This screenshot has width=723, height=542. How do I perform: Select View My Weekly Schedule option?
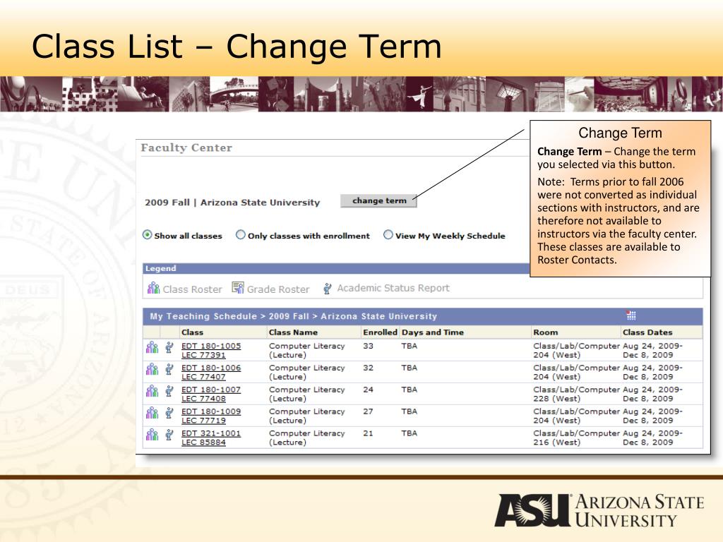point(388,234)
